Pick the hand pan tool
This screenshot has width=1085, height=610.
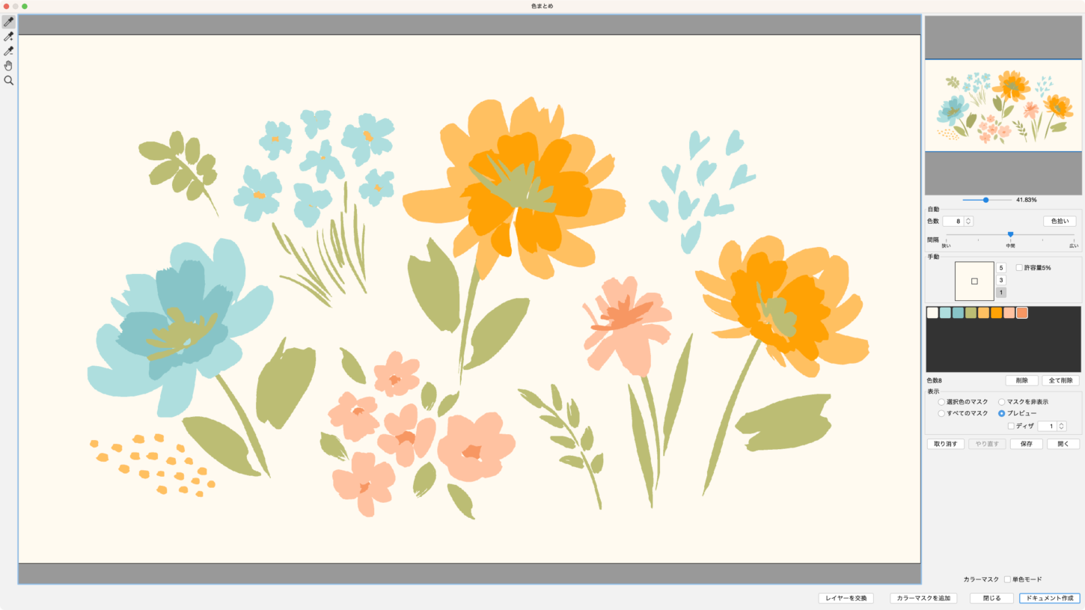pos(9,66)
